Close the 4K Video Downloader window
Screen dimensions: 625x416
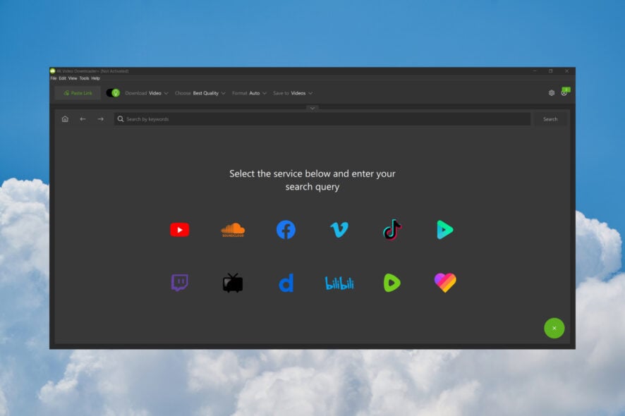coord(567,71)
